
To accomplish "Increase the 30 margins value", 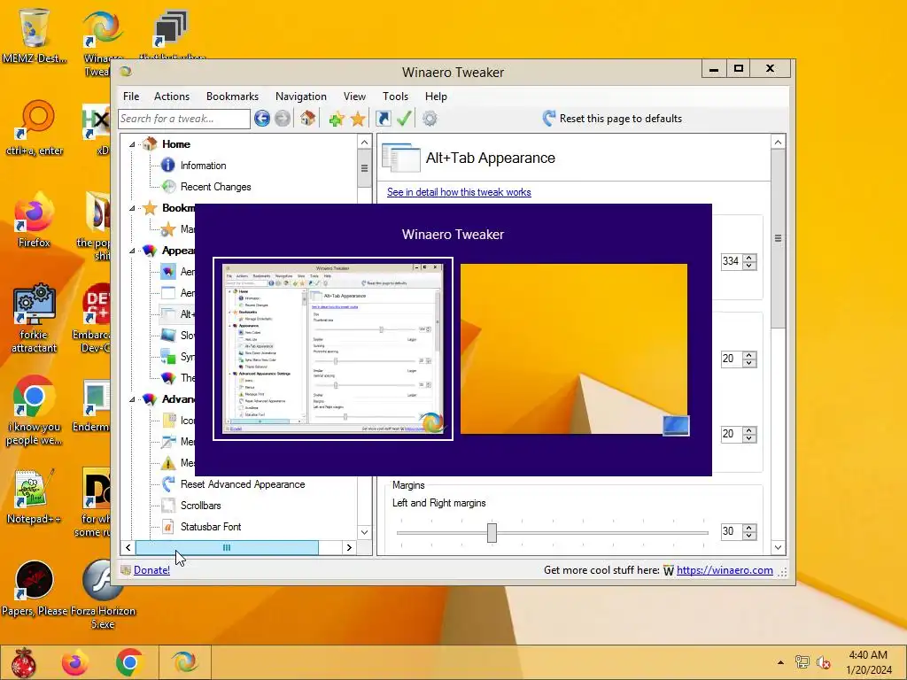I will tap(749, 528).
